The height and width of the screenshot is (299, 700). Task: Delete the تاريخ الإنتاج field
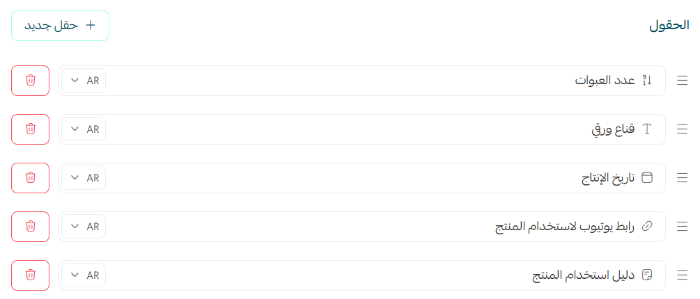(x=30, y=178)
